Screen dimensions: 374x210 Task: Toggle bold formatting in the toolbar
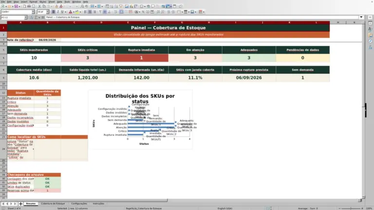tap(54, 12)
